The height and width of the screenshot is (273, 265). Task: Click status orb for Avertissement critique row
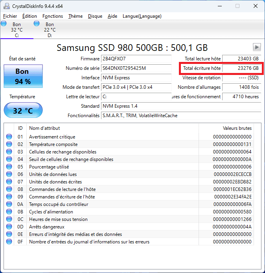9,136
